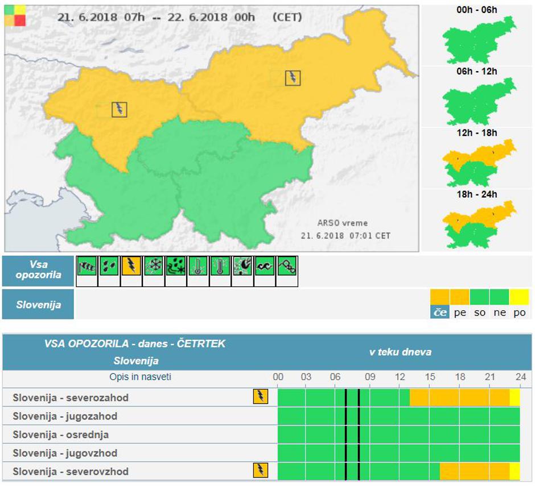The image size is (535, 486).
Task: Switch to the 'če' day tab
Action: (439, 312)
